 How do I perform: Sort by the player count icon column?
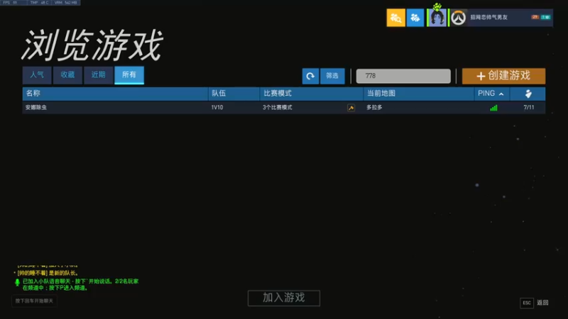click(528, 94)
